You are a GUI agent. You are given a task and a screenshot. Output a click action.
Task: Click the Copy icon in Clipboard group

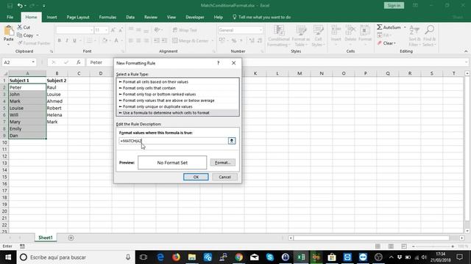[x=20, y=35]
